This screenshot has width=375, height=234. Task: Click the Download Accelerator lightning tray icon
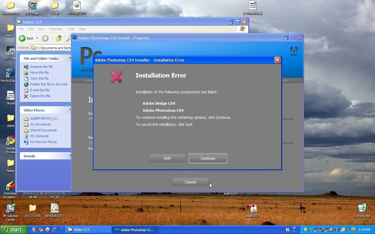332,230
